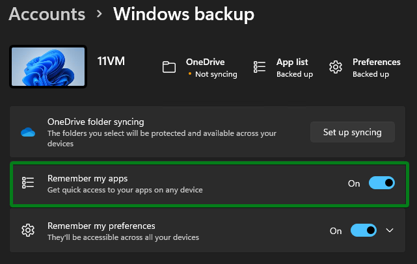Click Backed up under App list

point(295,74)
